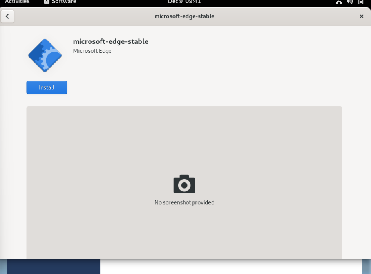Click the microsoft-edge-stable page heading
The height and width of the screenshot is (274, 371).
[110, 41]
